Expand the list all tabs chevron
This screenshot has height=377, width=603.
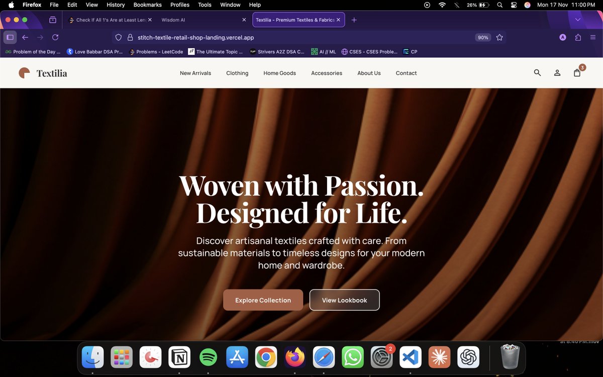(578, 20)
